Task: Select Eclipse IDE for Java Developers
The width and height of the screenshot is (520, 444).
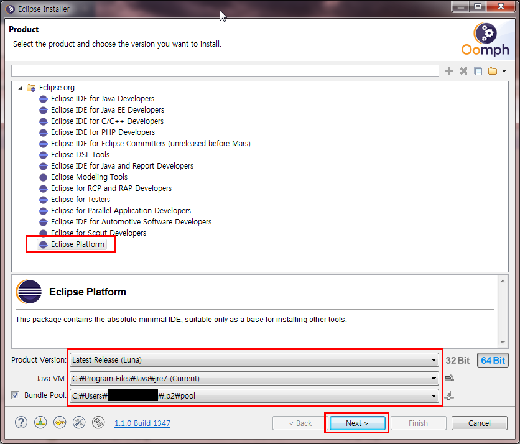Action: tap(103, 99)
